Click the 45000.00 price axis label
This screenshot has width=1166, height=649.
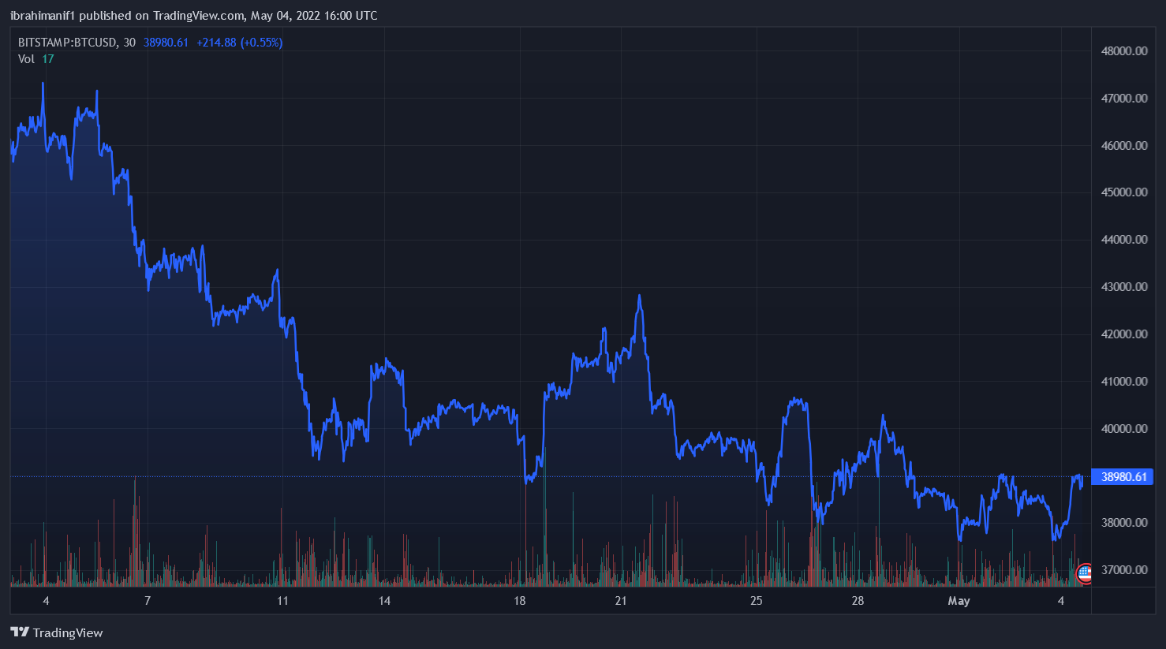point(1123,192)
